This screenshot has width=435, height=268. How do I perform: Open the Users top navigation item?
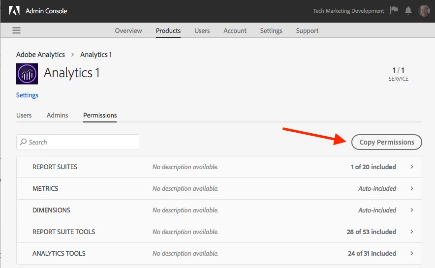coord(202,30)
